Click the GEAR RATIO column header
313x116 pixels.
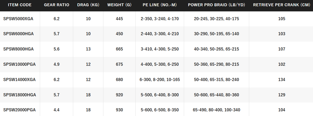(x=57, y=5)
